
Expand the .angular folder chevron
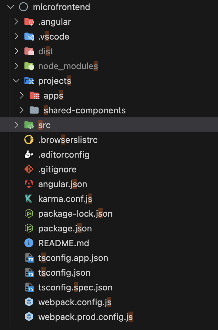pyautogui.click(x=16, y=22)
